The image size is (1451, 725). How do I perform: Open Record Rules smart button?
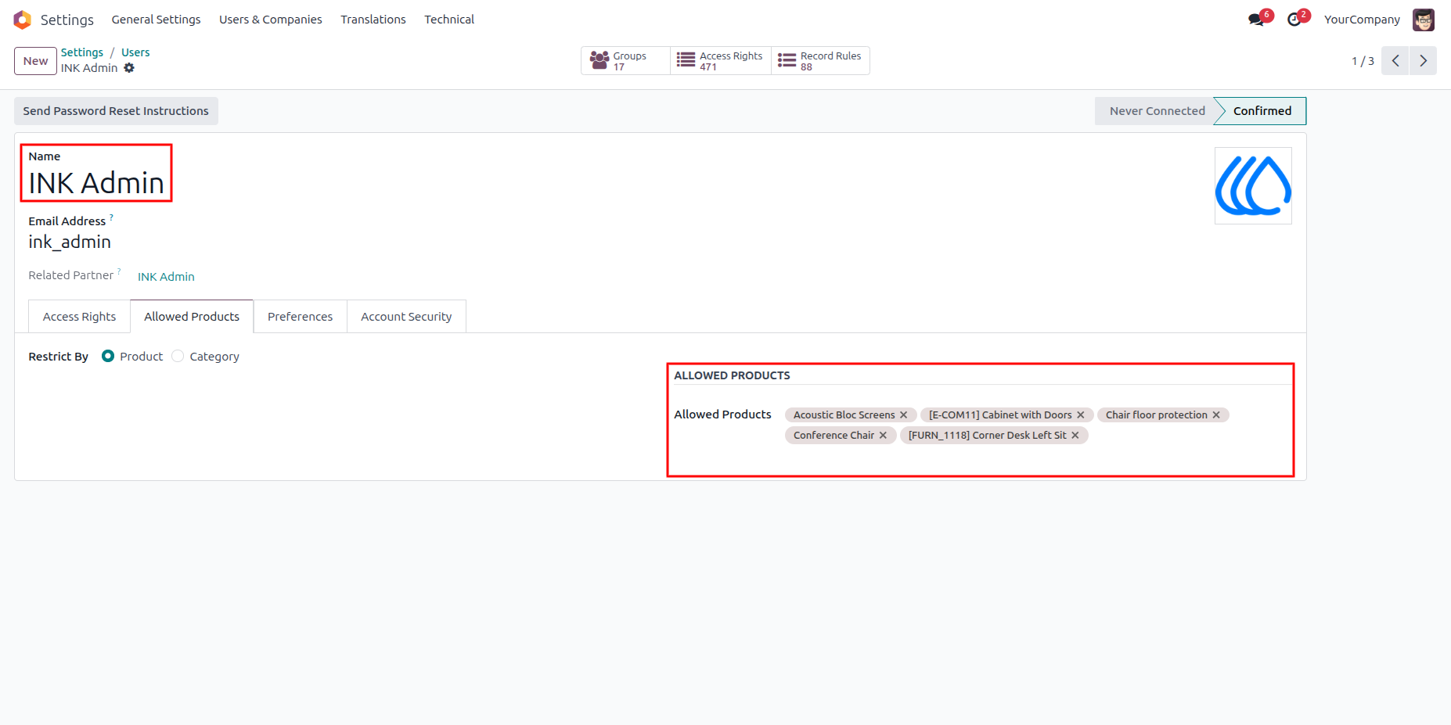[x=820, y=61]
